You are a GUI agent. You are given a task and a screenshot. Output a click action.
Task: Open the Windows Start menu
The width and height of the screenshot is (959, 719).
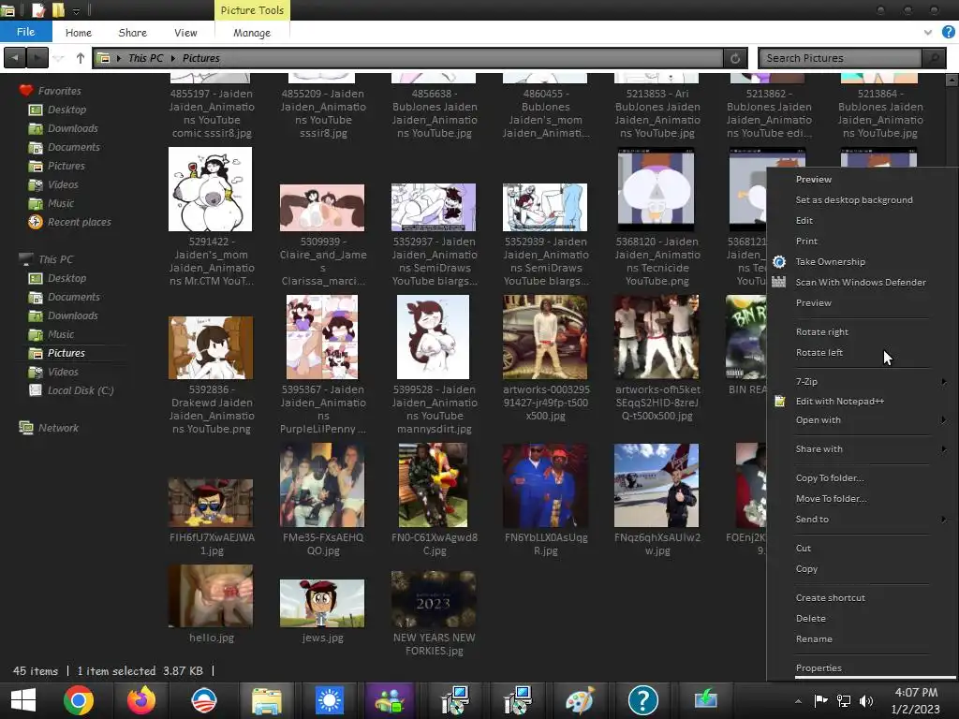[x=23, y=700]
